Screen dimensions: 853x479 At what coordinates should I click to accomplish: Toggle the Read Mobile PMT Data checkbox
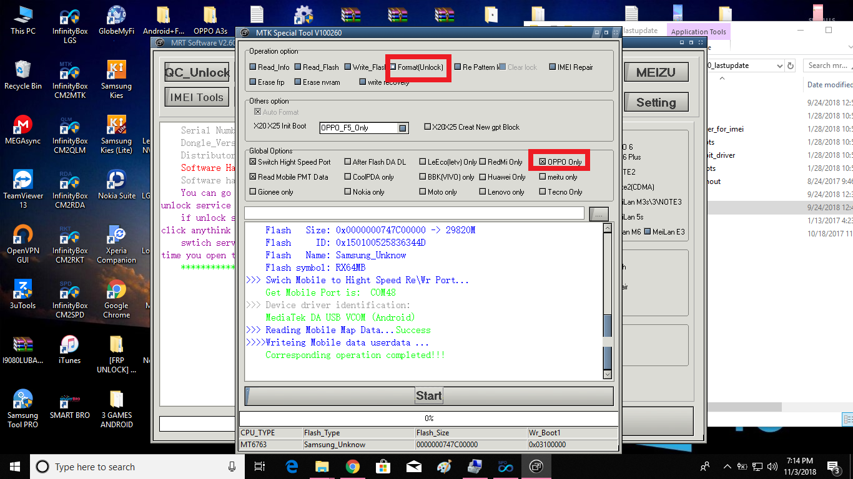pos(253,177)
